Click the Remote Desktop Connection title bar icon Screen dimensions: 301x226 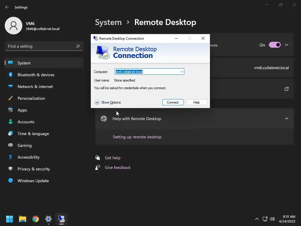point(96,38)
